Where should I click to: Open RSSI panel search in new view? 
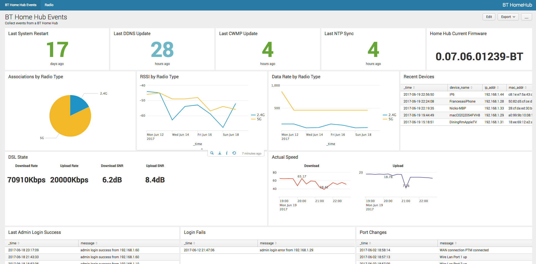tap(212, 153)
